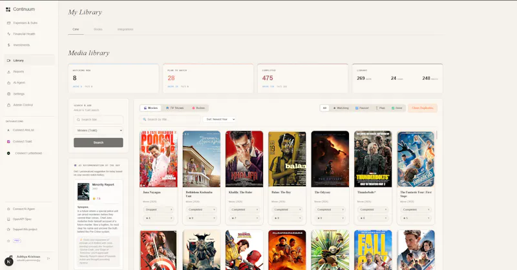The height and width of the screenshot is (270, 517).
Task: Click the star rating icon on Minority Report
Action: point(94,198)
